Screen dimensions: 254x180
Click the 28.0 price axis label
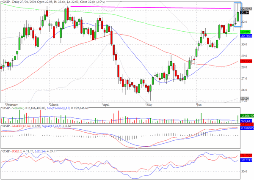[244, 67]
